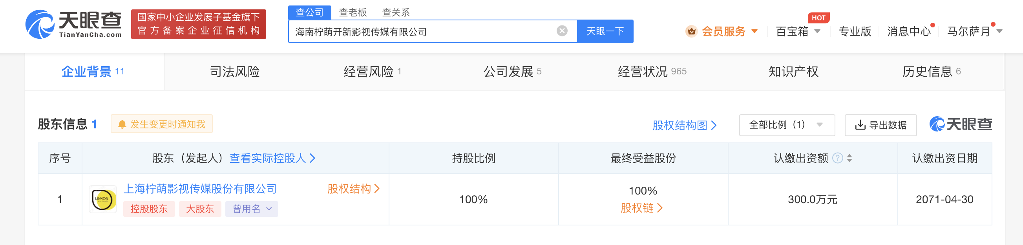Image resolution: width=1023 pixels, height=245 pixels.
Task: Clear the search box with X icon
Action: coord(561,31)
